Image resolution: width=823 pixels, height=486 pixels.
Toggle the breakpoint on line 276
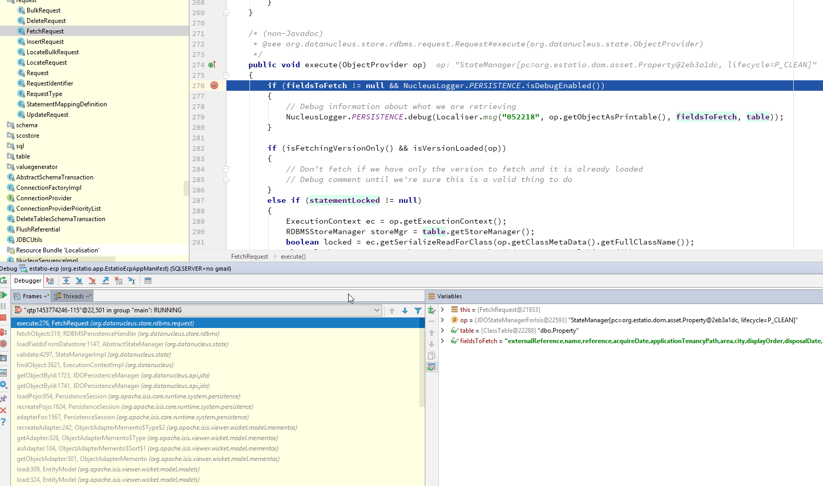tap(214, 86)
